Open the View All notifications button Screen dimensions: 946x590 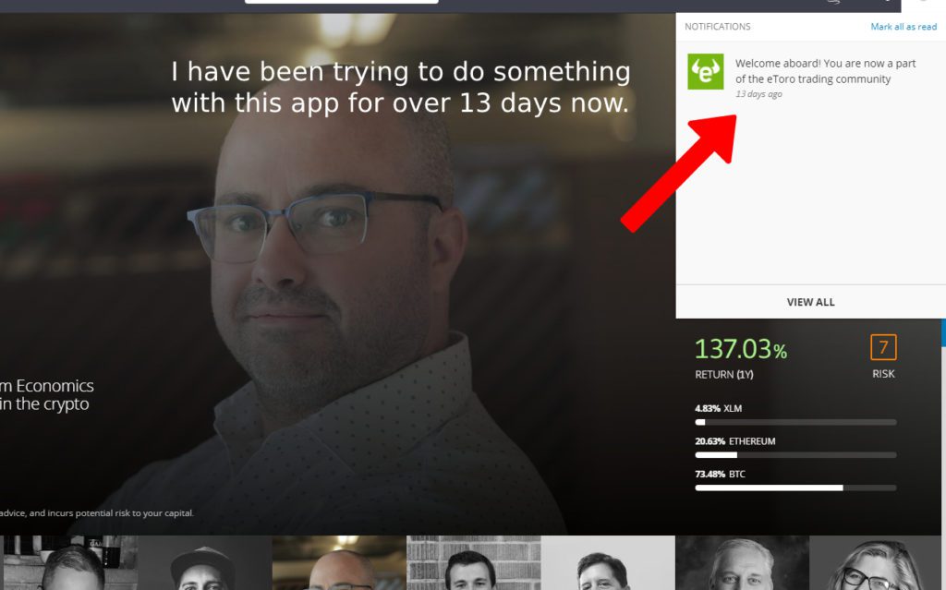coord(810,302)
